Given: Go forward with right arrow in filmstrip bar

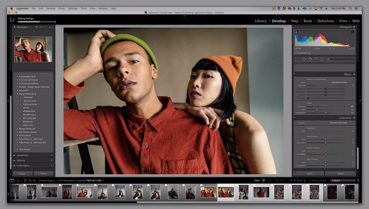Looking at the screenshot, I should point(34,180).
